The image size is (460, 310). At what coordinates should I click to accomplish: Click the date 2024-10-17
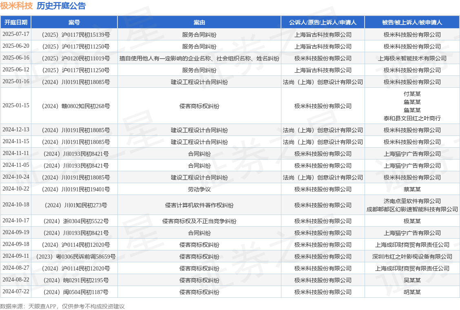(x=16, y=220)
